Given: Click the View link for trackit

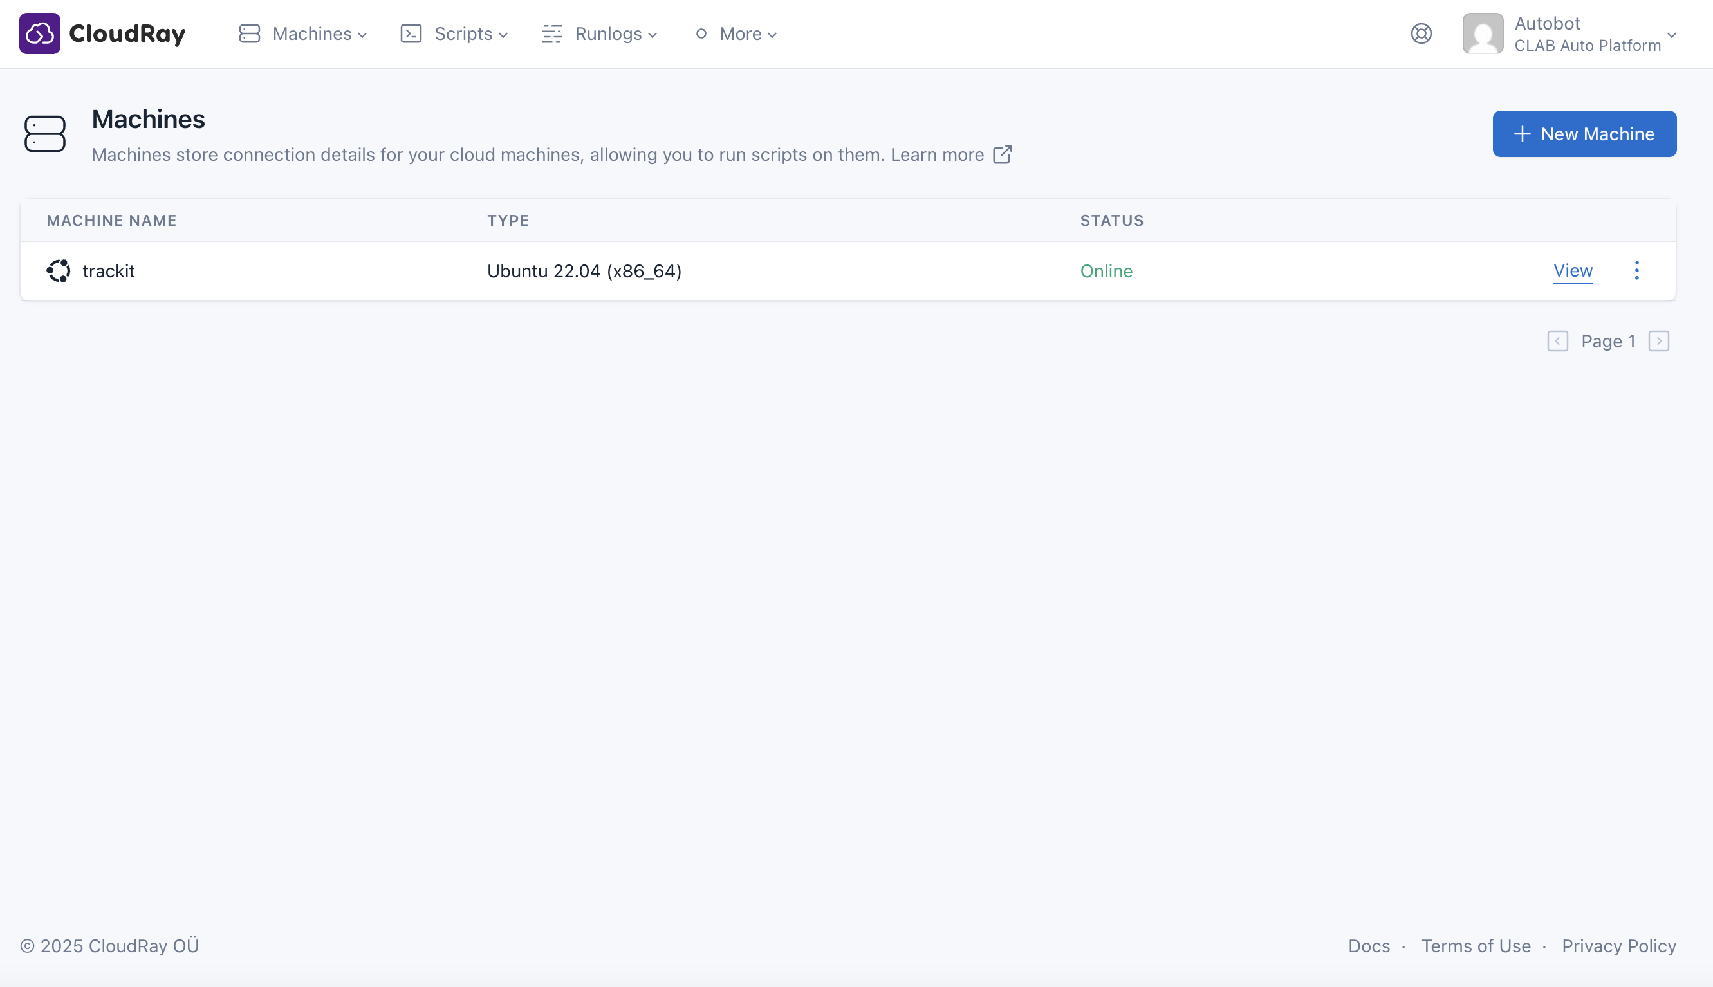Looking at the screenshot, I should click(1573, 270).
